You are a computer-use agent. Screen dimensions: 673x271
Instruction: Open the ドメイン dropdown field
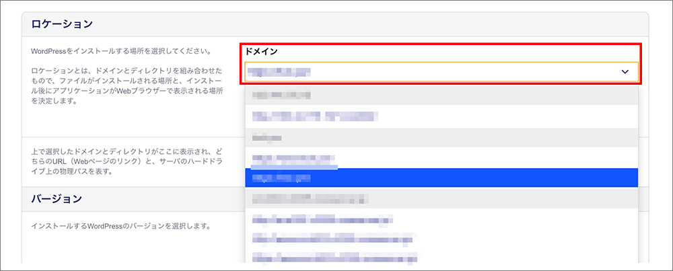click(x=441, y=71)
